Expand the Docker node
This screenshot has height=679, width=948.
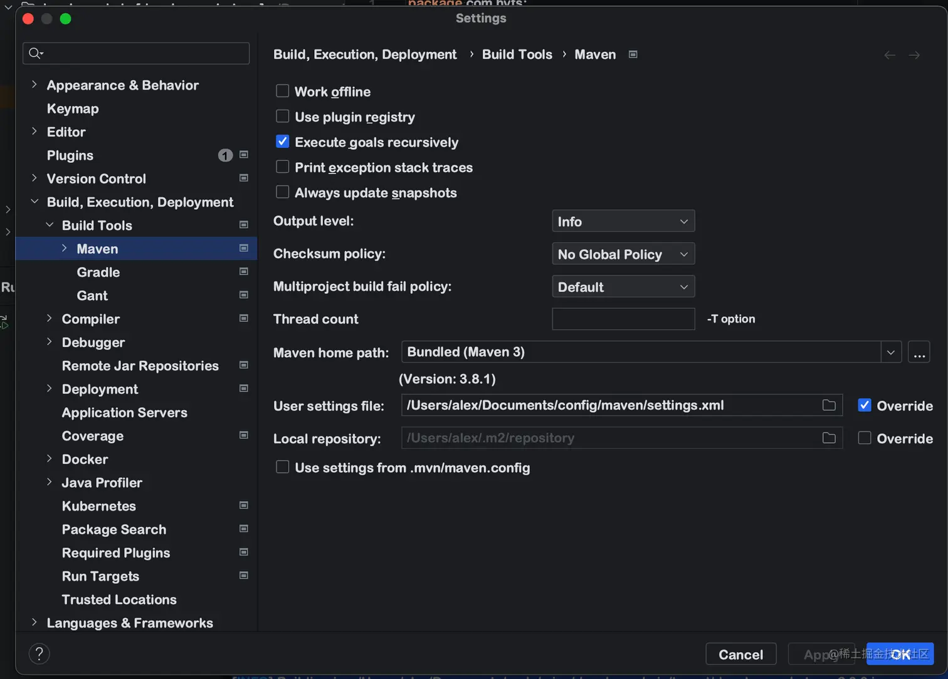(x=50, y=459)
